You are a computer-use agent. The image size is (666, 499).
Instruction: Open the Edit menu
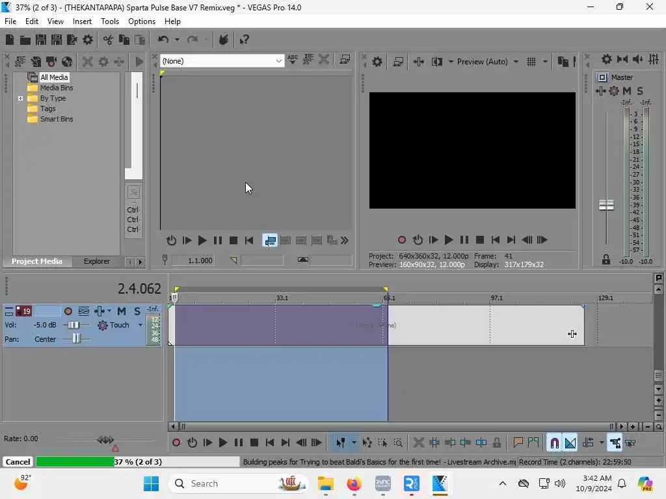[32, 21]
